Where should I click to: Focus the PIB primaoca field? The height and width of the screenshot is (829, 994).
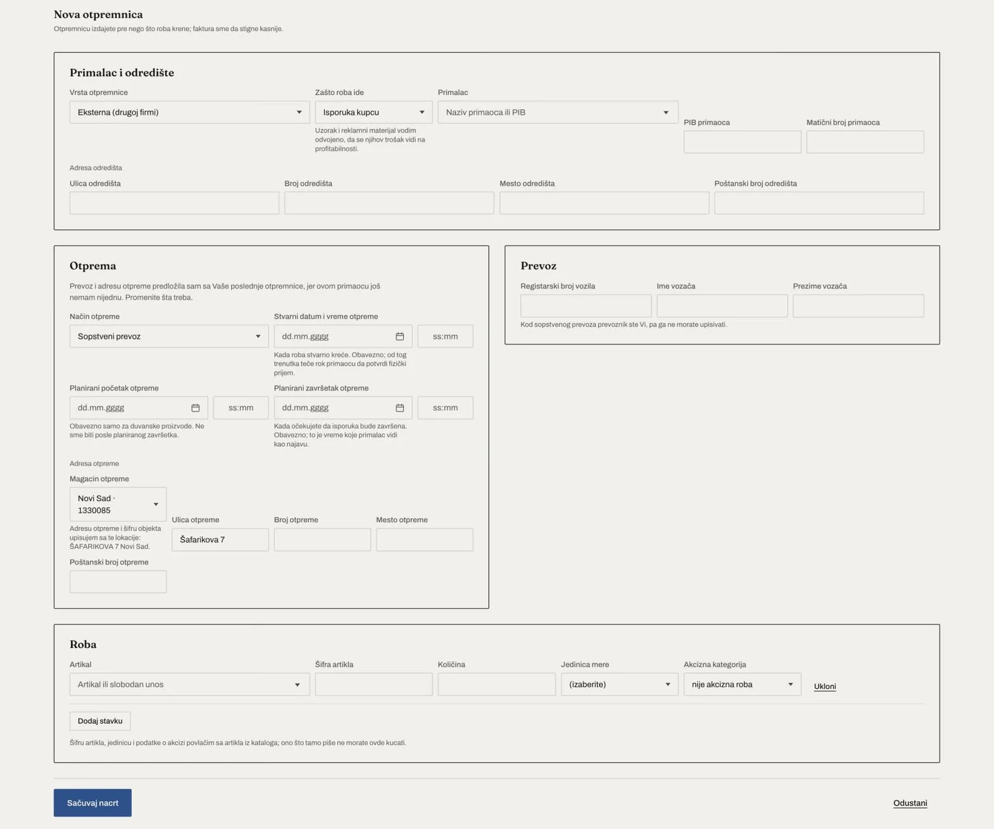742,142
